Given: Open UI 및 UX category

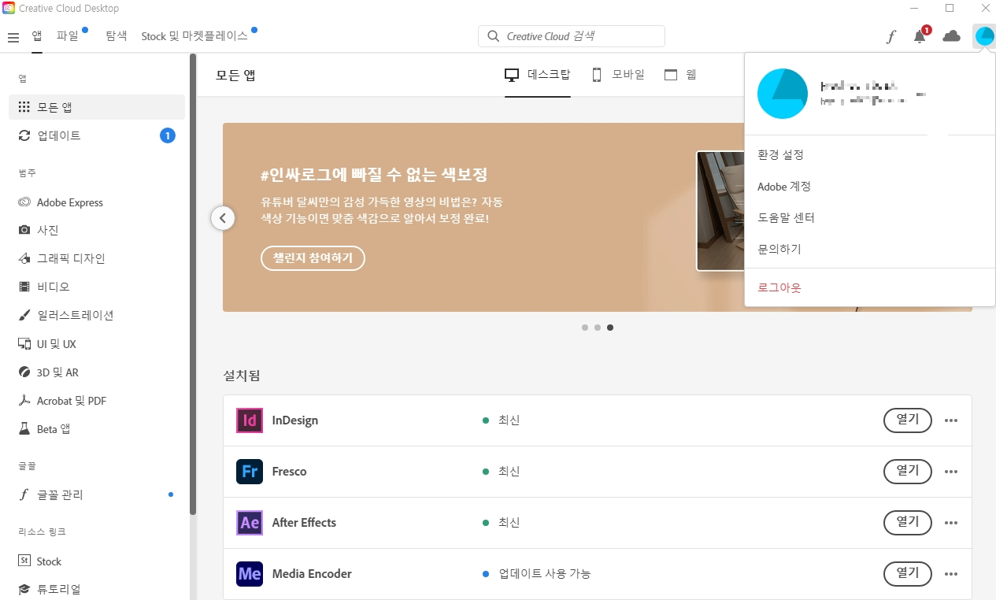Looking at the screenshot, I should pos(97,344).
